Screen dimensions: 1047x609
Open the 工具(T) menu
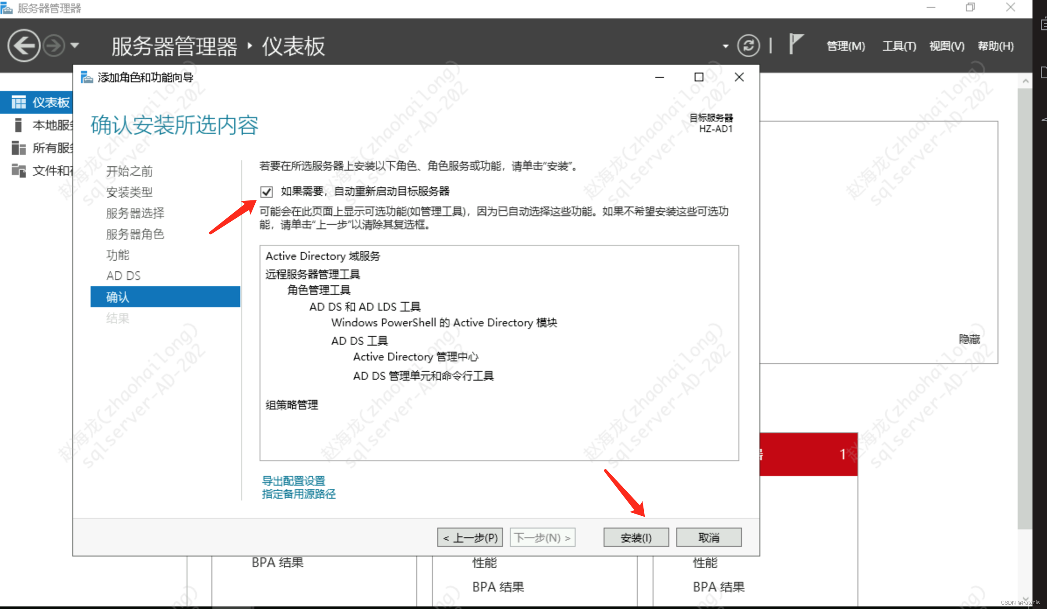899,46
